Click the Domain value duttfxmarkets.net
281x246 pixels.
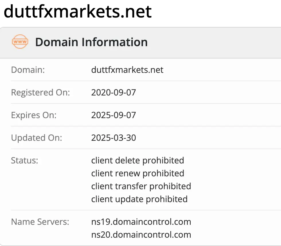pyautogui.click(x=127, y=70)
